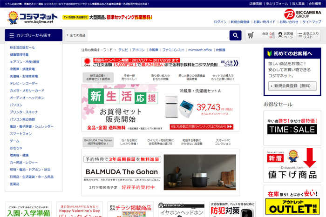The height and width of the screenshot is (217, 326).
Task: Select the BALMUDA The Gohan tab
Action: (x=98, y=142)
